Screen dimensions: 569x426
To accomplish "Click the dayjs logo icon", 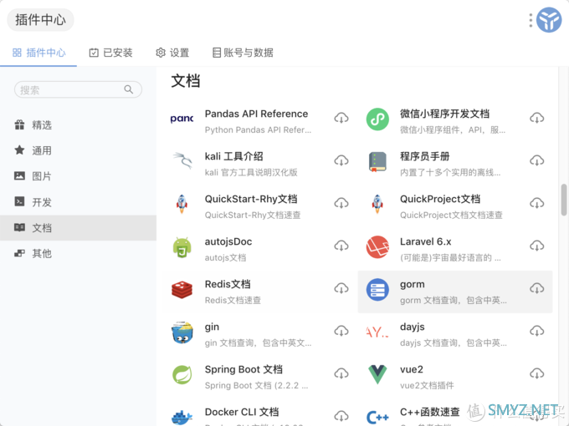I will [x=377, y=332].
